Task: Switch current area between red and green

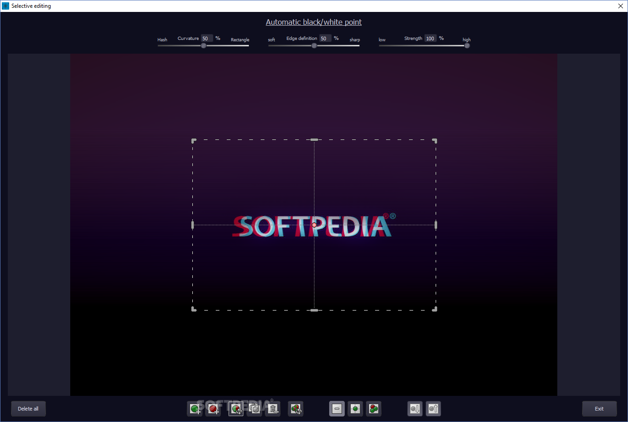Action: click(x=236, y=409)
